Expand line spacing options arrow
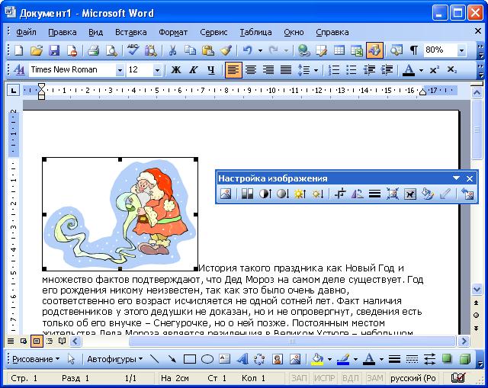Image resolution: width=488 pixels, height=388 pixels. click(316, 70)
